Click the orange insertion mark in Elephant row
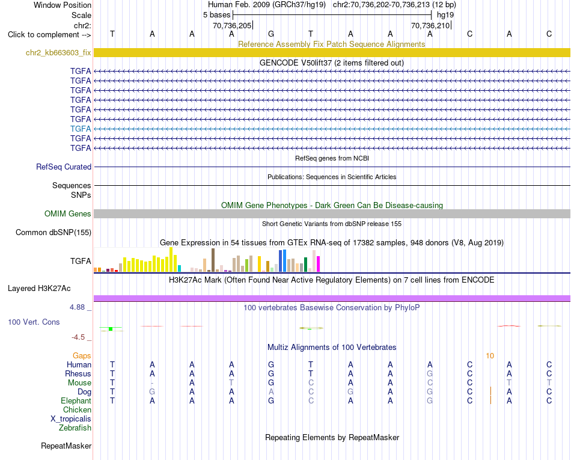 pos(490,400)
